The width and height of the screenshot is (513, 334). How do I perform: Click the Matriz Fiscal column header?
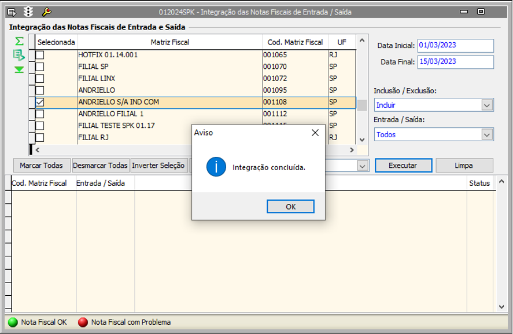169,42
